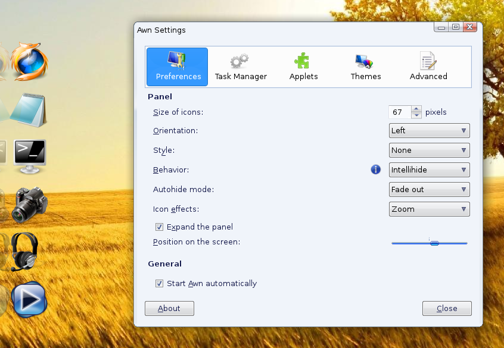
Task: Launch the media player play icon in the dock
Action: coord(29,300)
